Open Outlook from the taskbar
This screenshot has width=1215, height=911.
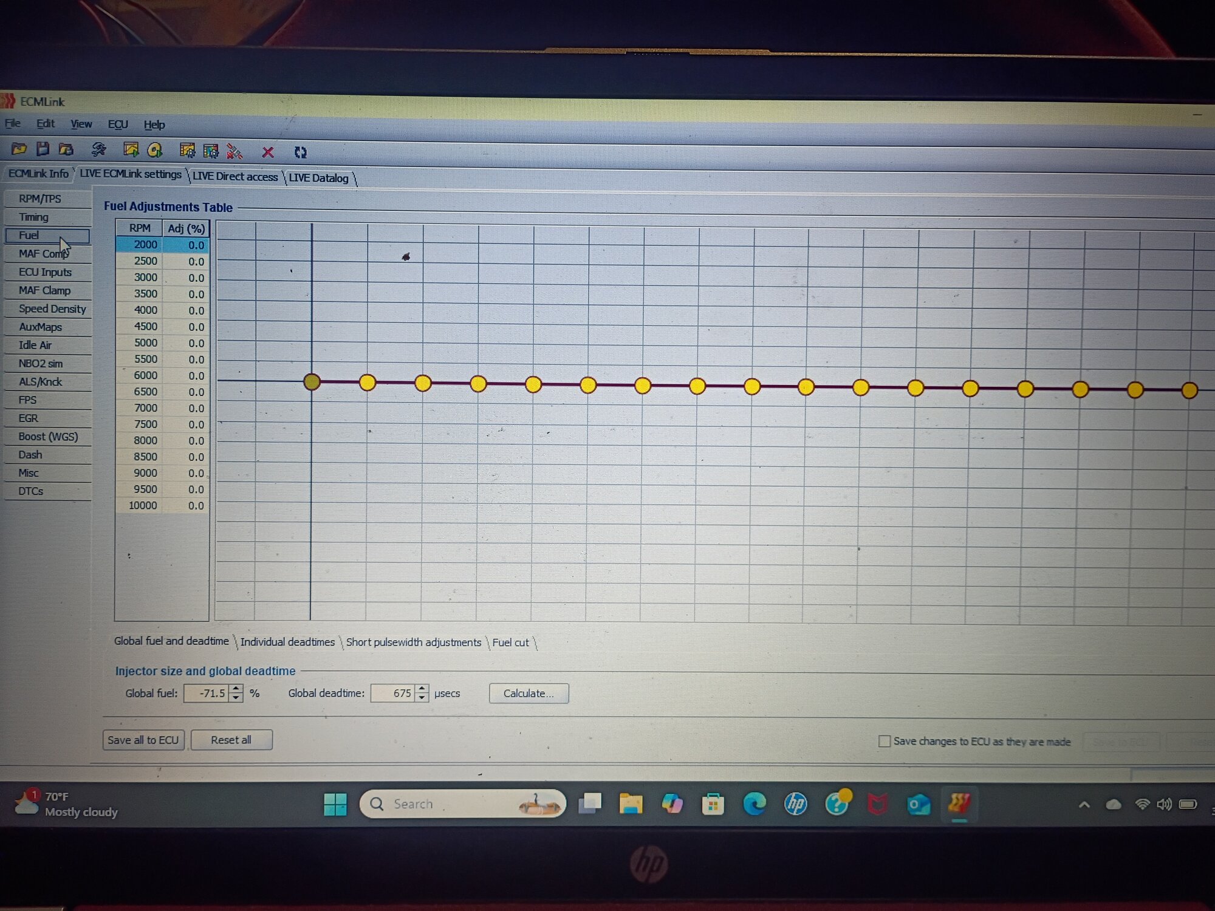[x=919, y=805]
